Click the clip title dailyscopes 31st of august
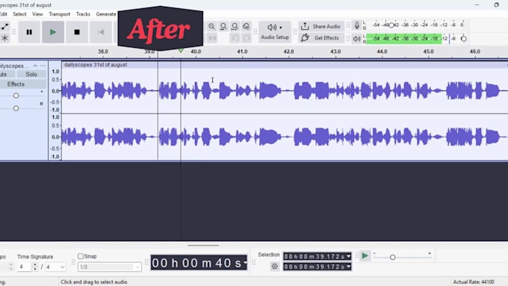Viewport: 508px width, 286px height. pyautogui.click(x=96, y=65)
